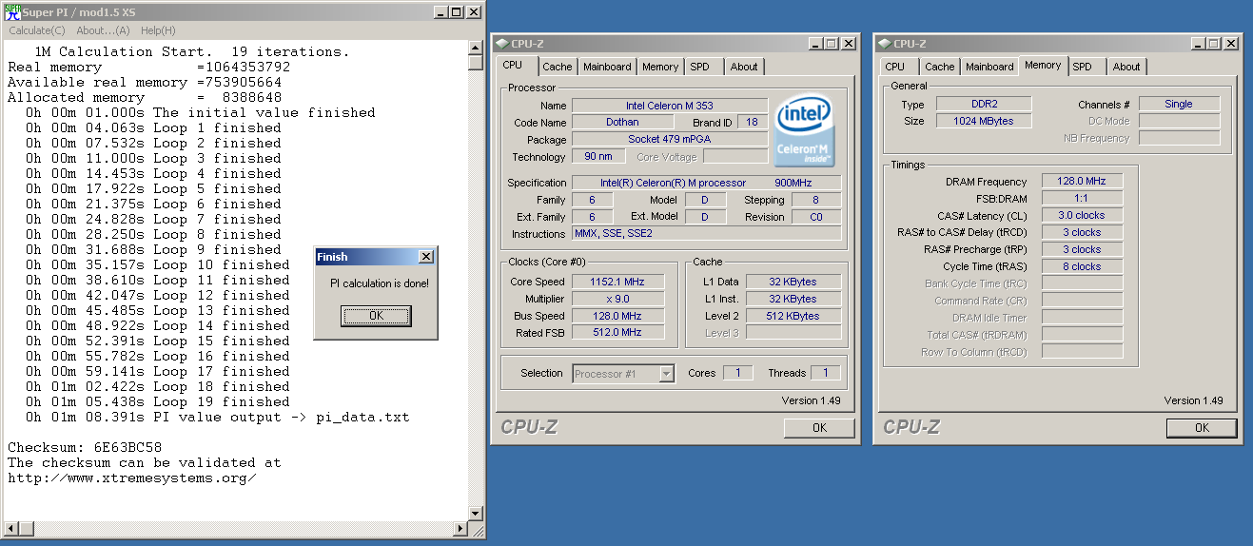1253x546 pixels.
Task: Click the Super PI horizontal scrollbar right arrow
Action: pyautogui.click(x=461, y=528)
